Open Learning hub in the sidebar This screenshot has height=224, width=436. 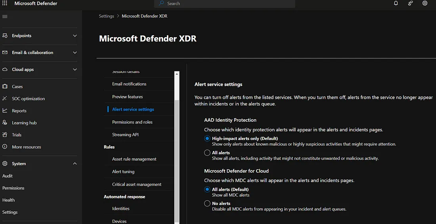click(x=24, y=123)
